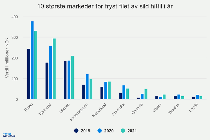This screenshot has height=140, width=210.
Task: Click the Nederland 2019 bar
Action: click(102, 93)
